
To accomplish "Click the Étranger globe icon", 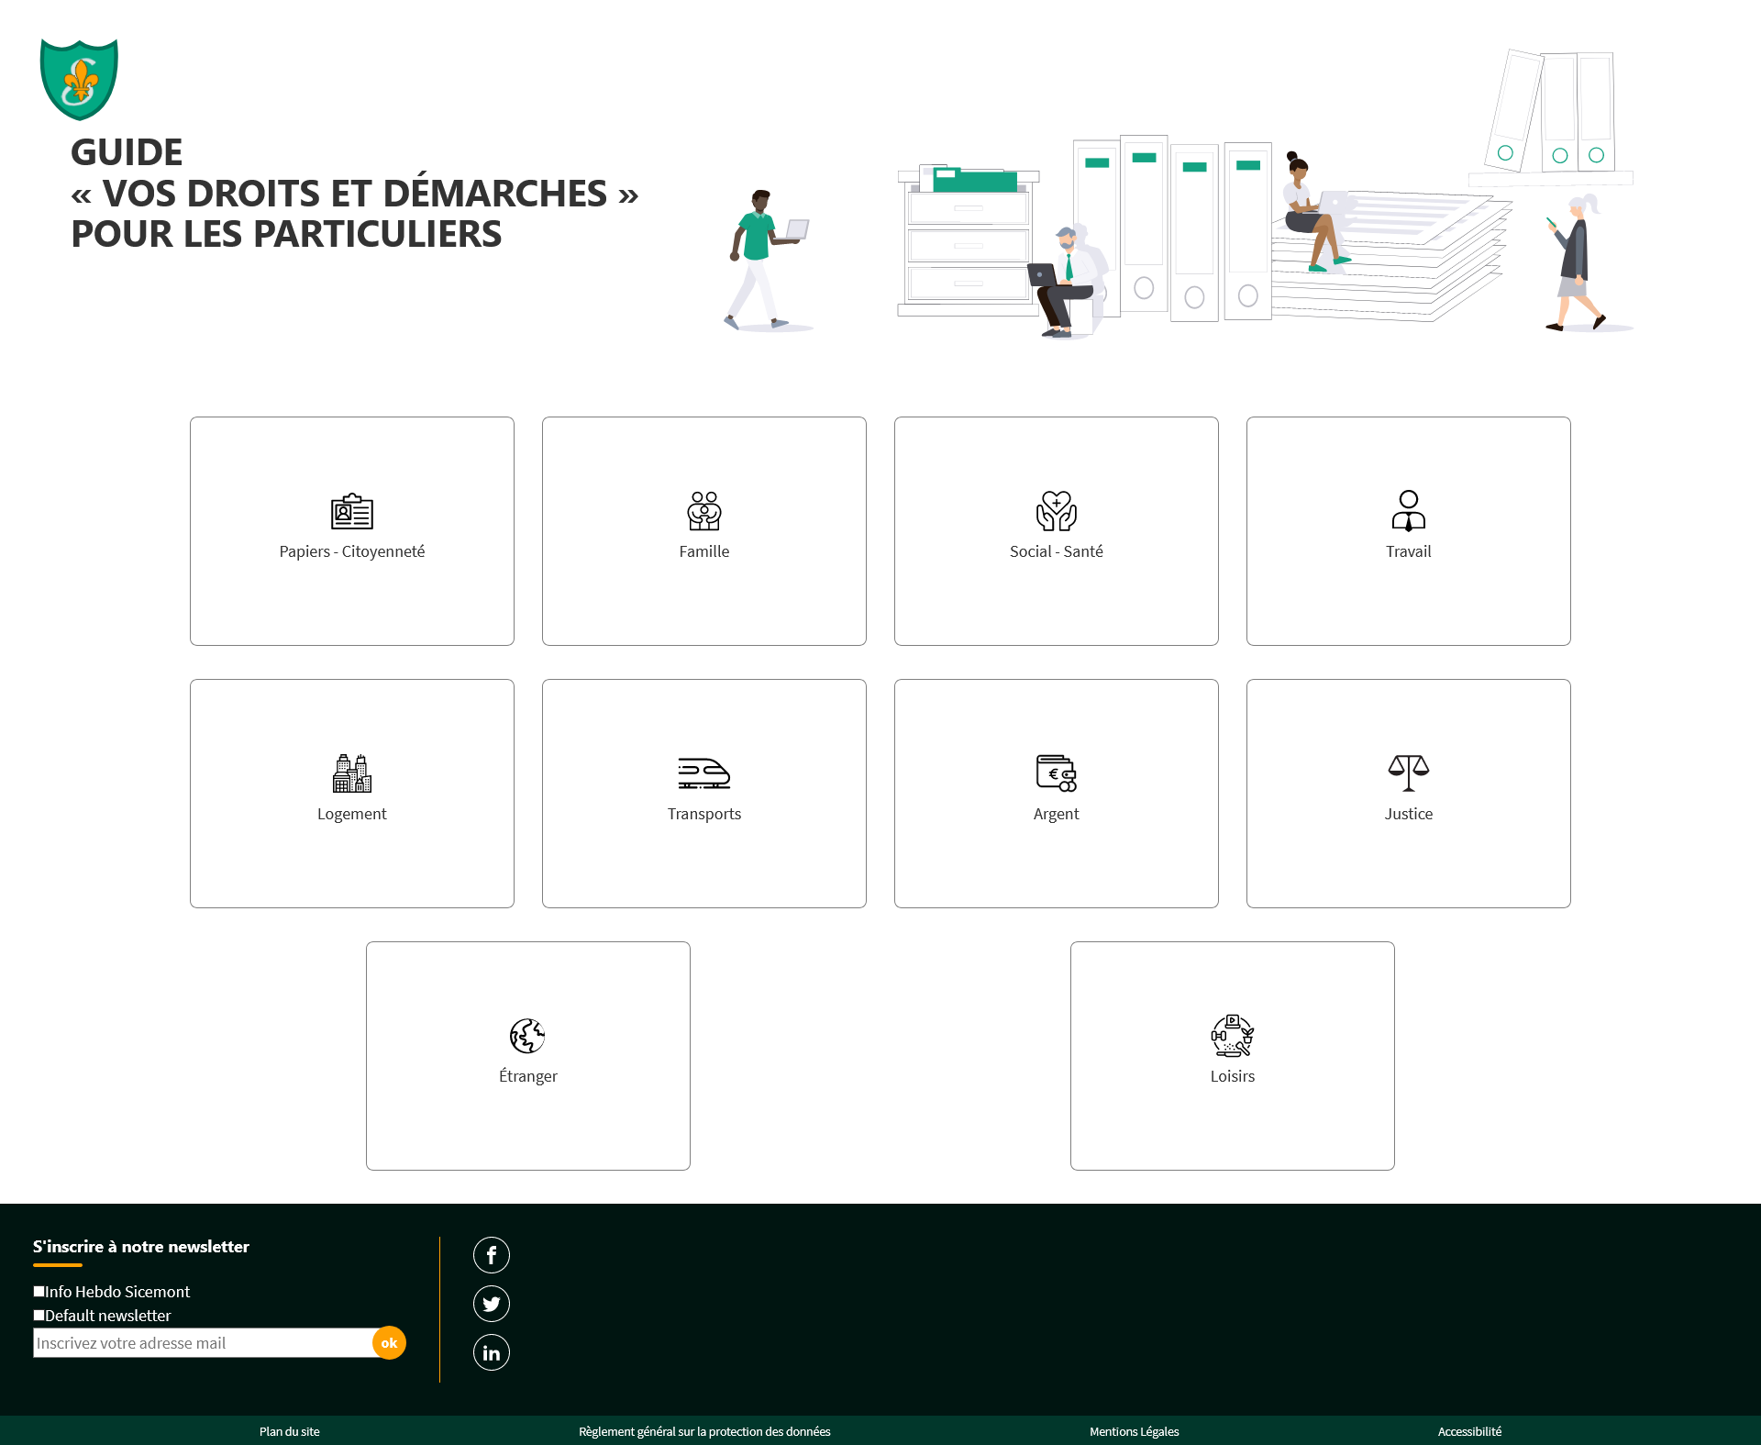I will (527, 1036).
